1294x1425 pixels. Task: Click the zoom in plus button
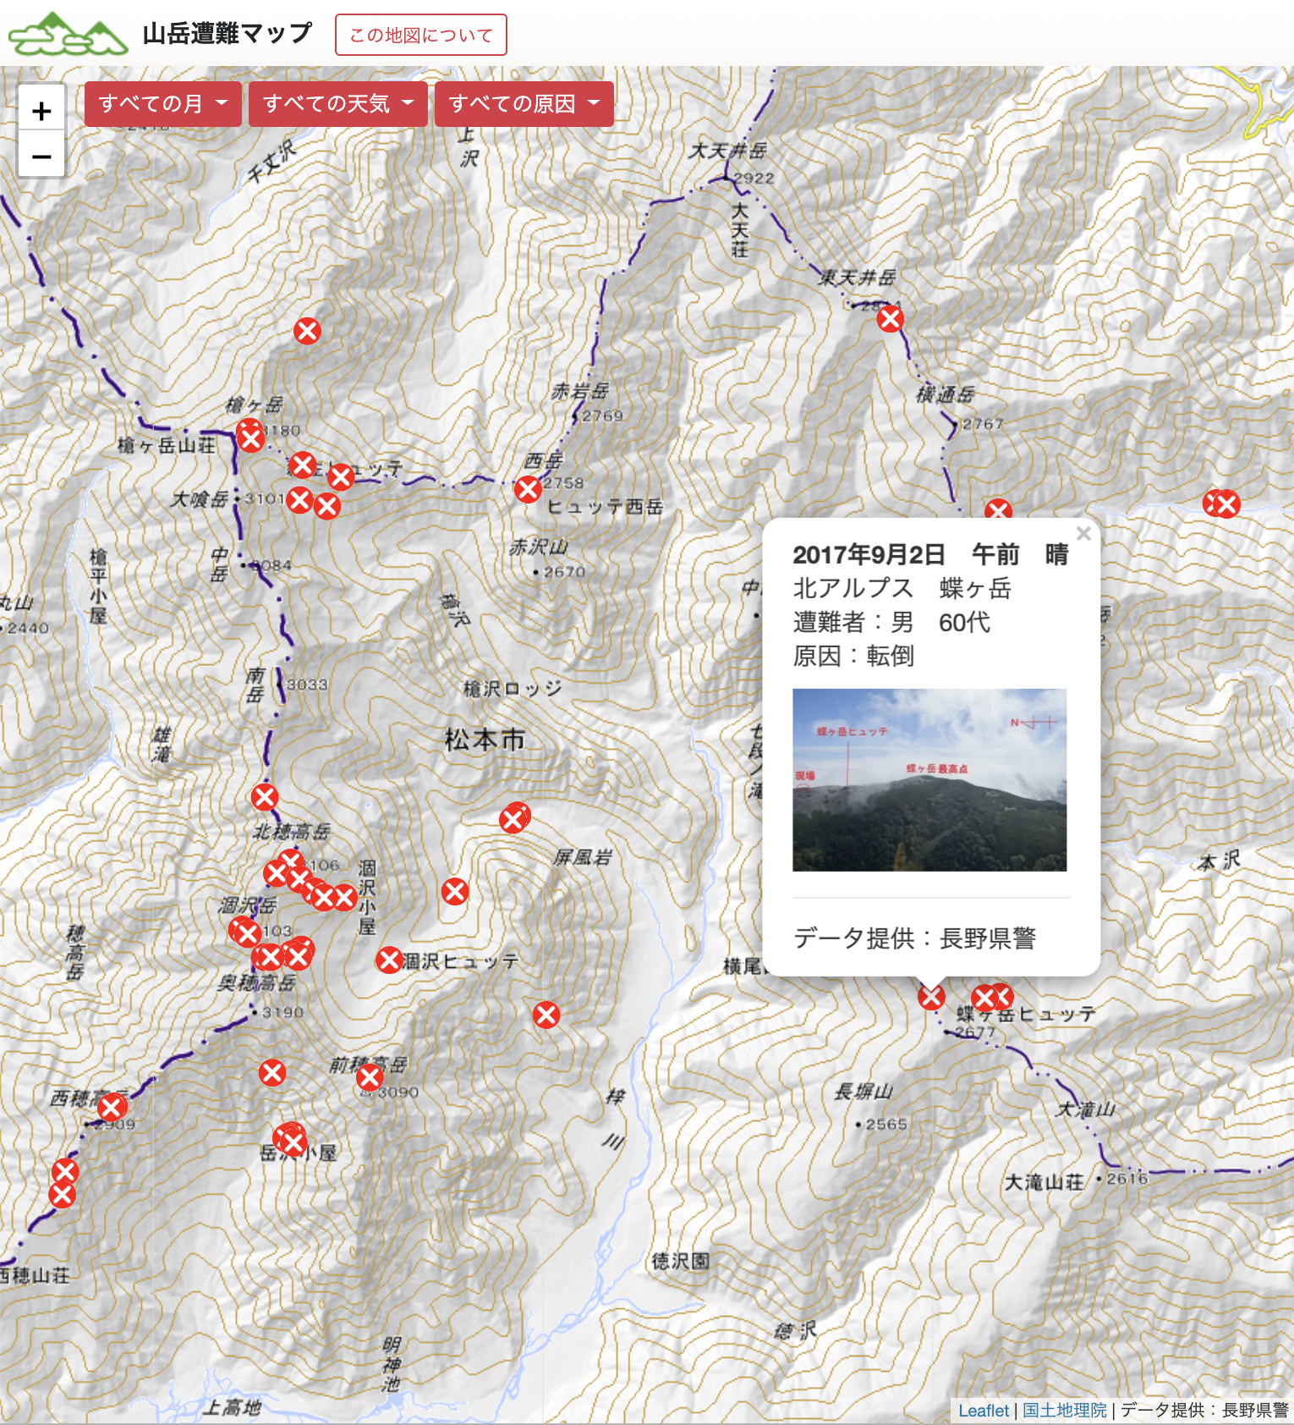click(41, 111)
